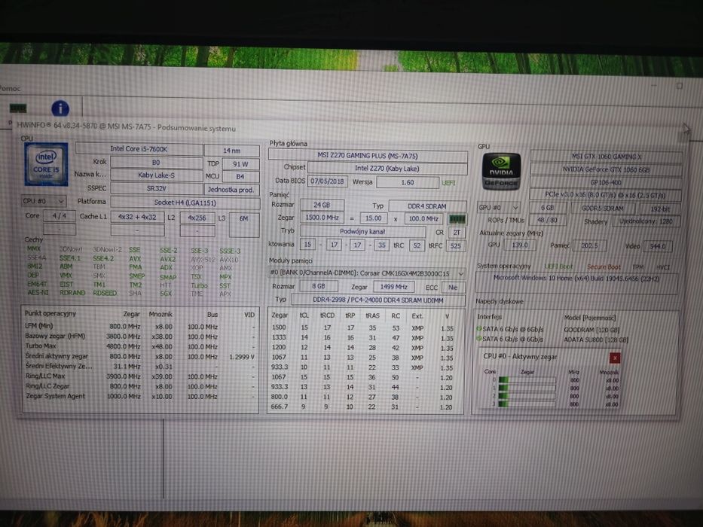Click the BIOS date 07/05/2018 field
The image size is (703, 527).
(x=327, y=181)
